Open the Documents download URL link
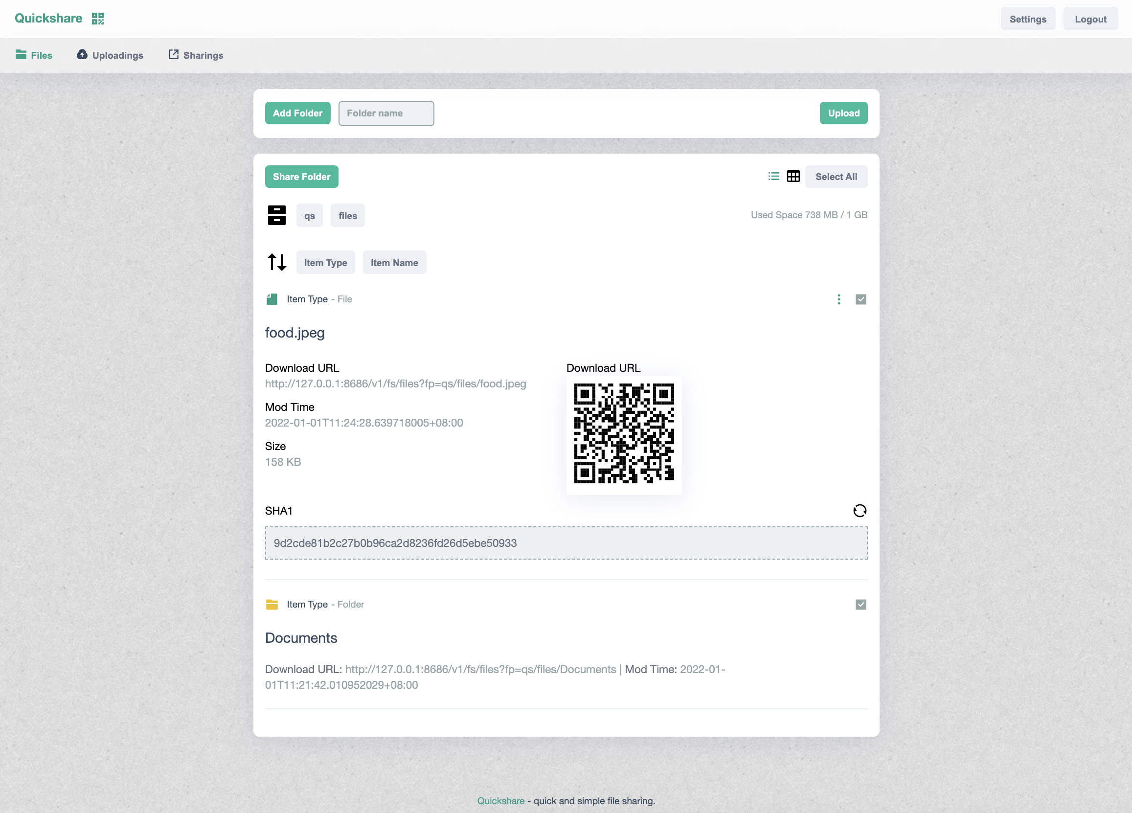 click(480, 669)
